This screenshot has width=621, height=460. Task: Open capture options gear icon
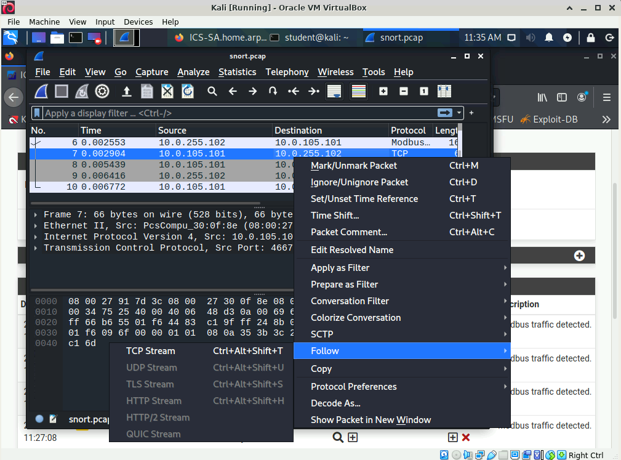pos(102,92)
